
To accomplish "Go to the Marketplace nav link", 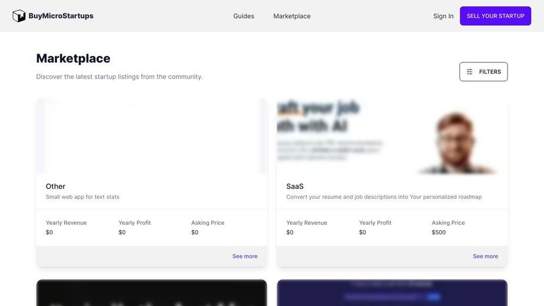I will coord(292,16).
